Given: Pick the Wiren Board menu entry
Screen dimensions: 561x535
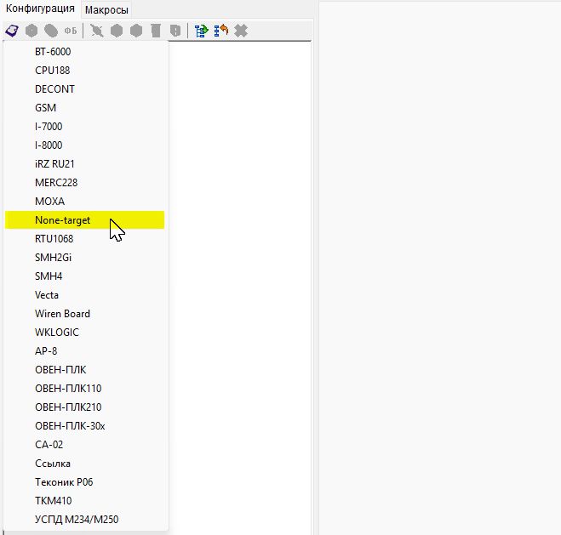Looking at the screenshot, I should [x=62, y=314].
